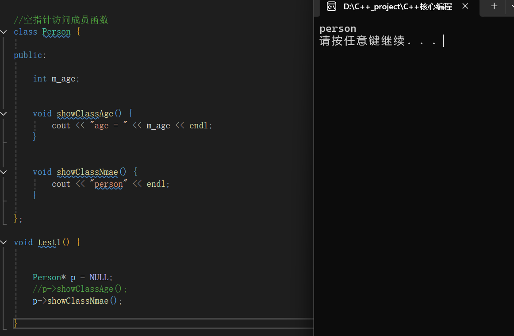Click the showClassNmae function name in its definition

[x=87, y=172]
